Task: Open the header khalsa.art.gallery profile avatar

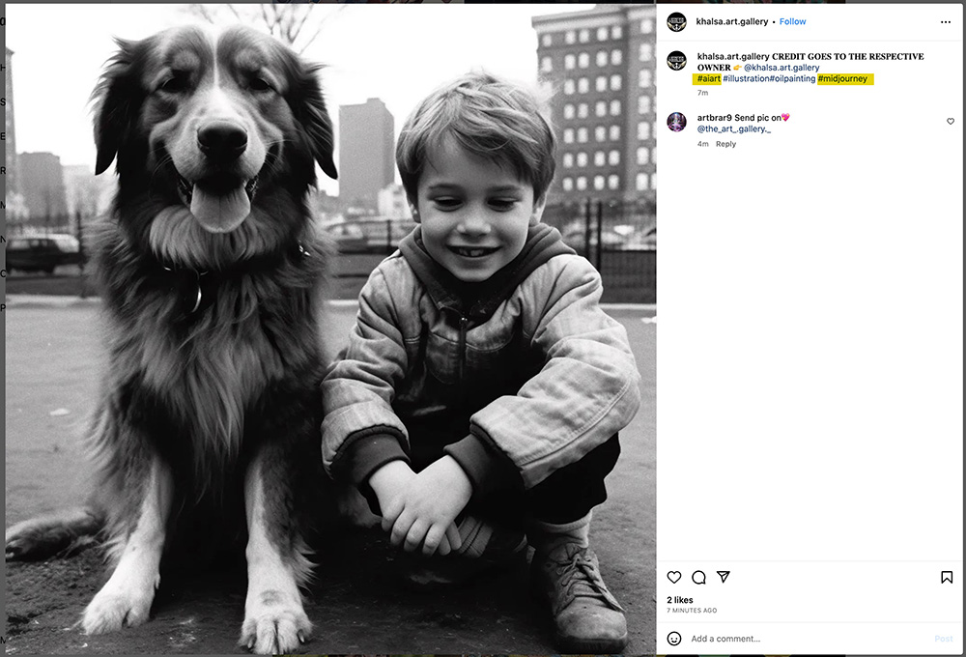Action: (x=676, y=21)
